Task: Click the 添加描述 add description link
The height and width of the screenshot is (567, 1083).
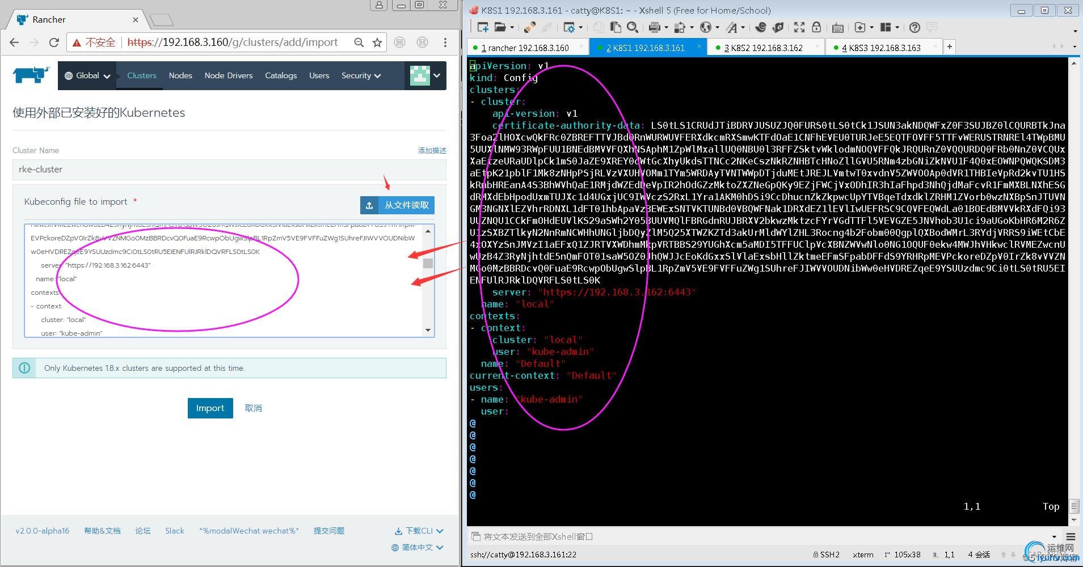Action: pos(432,150)
